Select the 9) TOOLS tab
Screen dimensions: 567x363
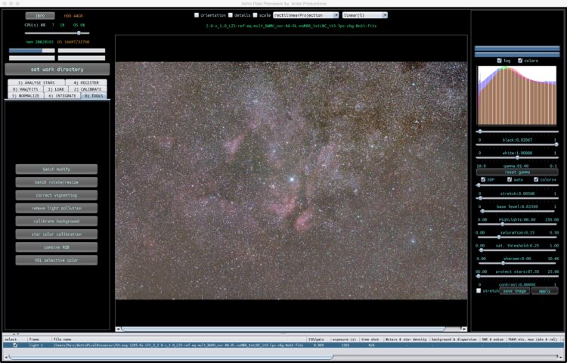93,96
